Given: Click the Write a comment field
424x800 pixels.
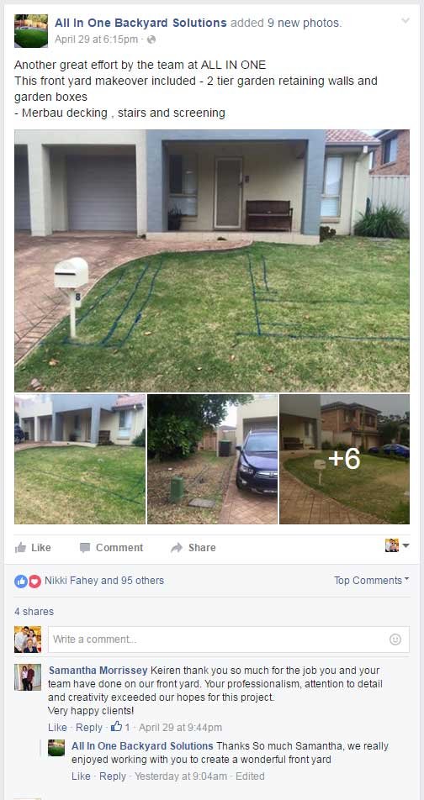Looking at the screenshot, I should [x=228, y=639].
